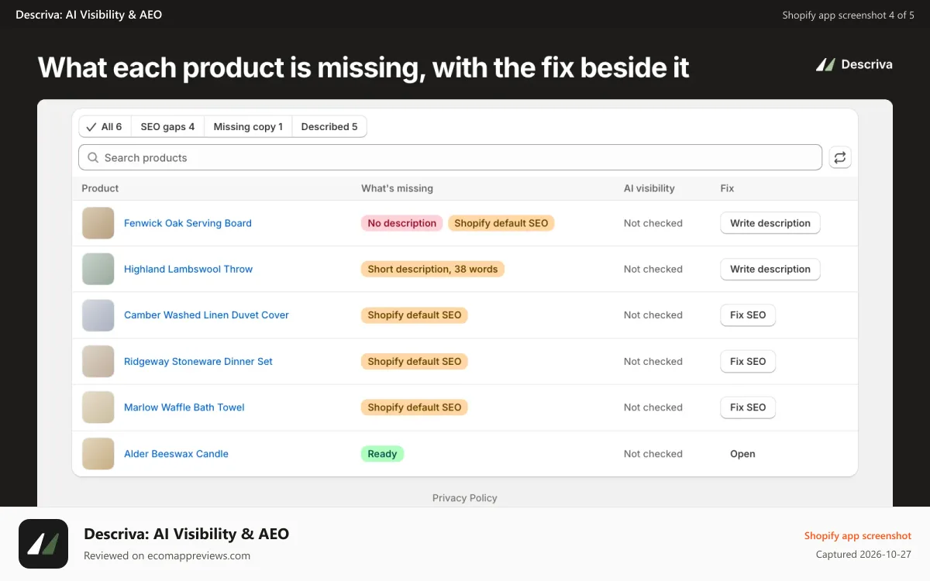The height and width of the screenshot is (581, 930).
Task: Click the Descriva logo in the header
Action: tap(854, 64)
